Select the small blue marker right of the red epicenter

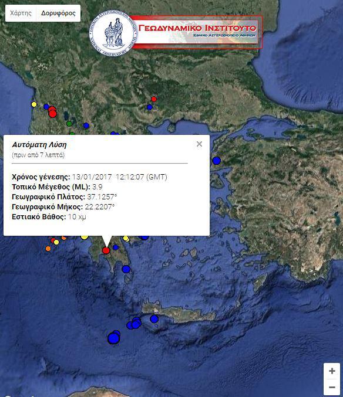point(116,247)
